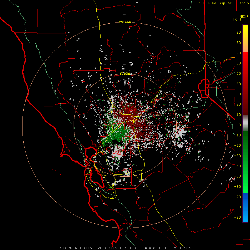Click the NEXR label above the color scale
The image size is (250, 250).
(244, 17)
